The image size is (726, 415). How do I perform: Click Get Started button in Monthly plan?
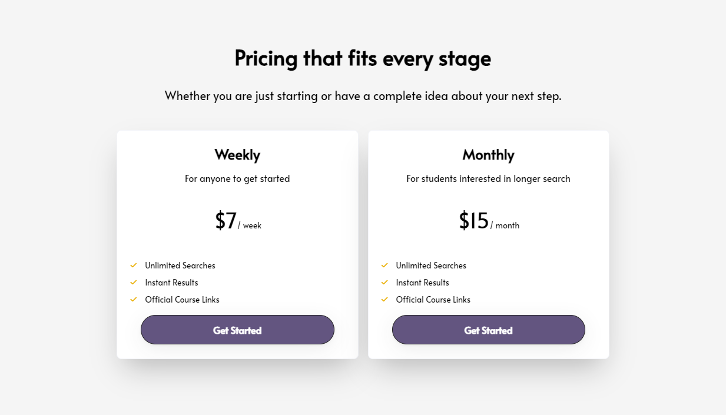click(x=488, y=330)
